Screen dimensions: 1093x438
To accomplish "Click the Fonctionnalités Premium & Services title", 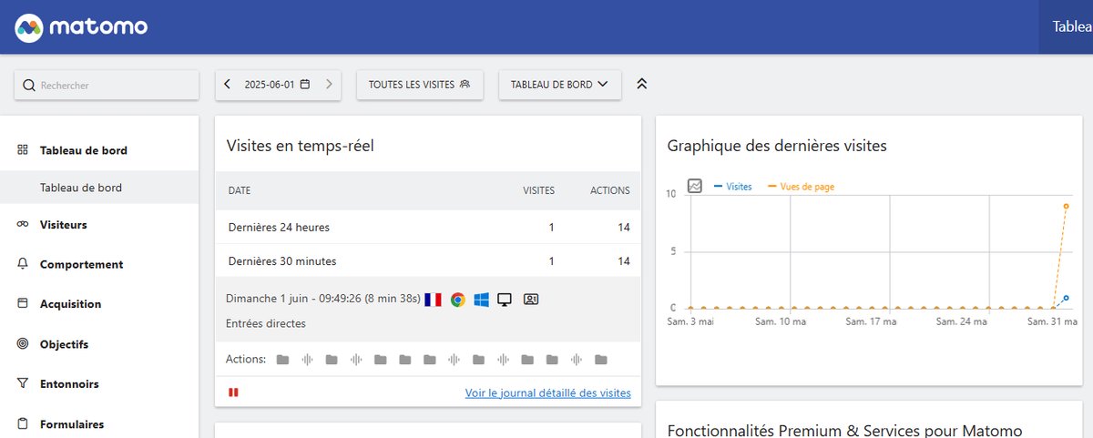I will point(844,431).
